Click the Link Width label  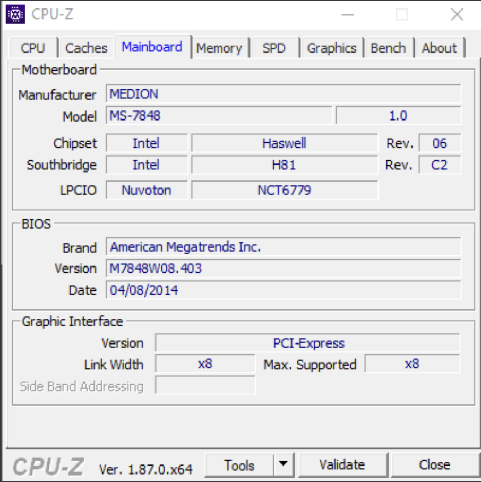[x=114, y=365]
